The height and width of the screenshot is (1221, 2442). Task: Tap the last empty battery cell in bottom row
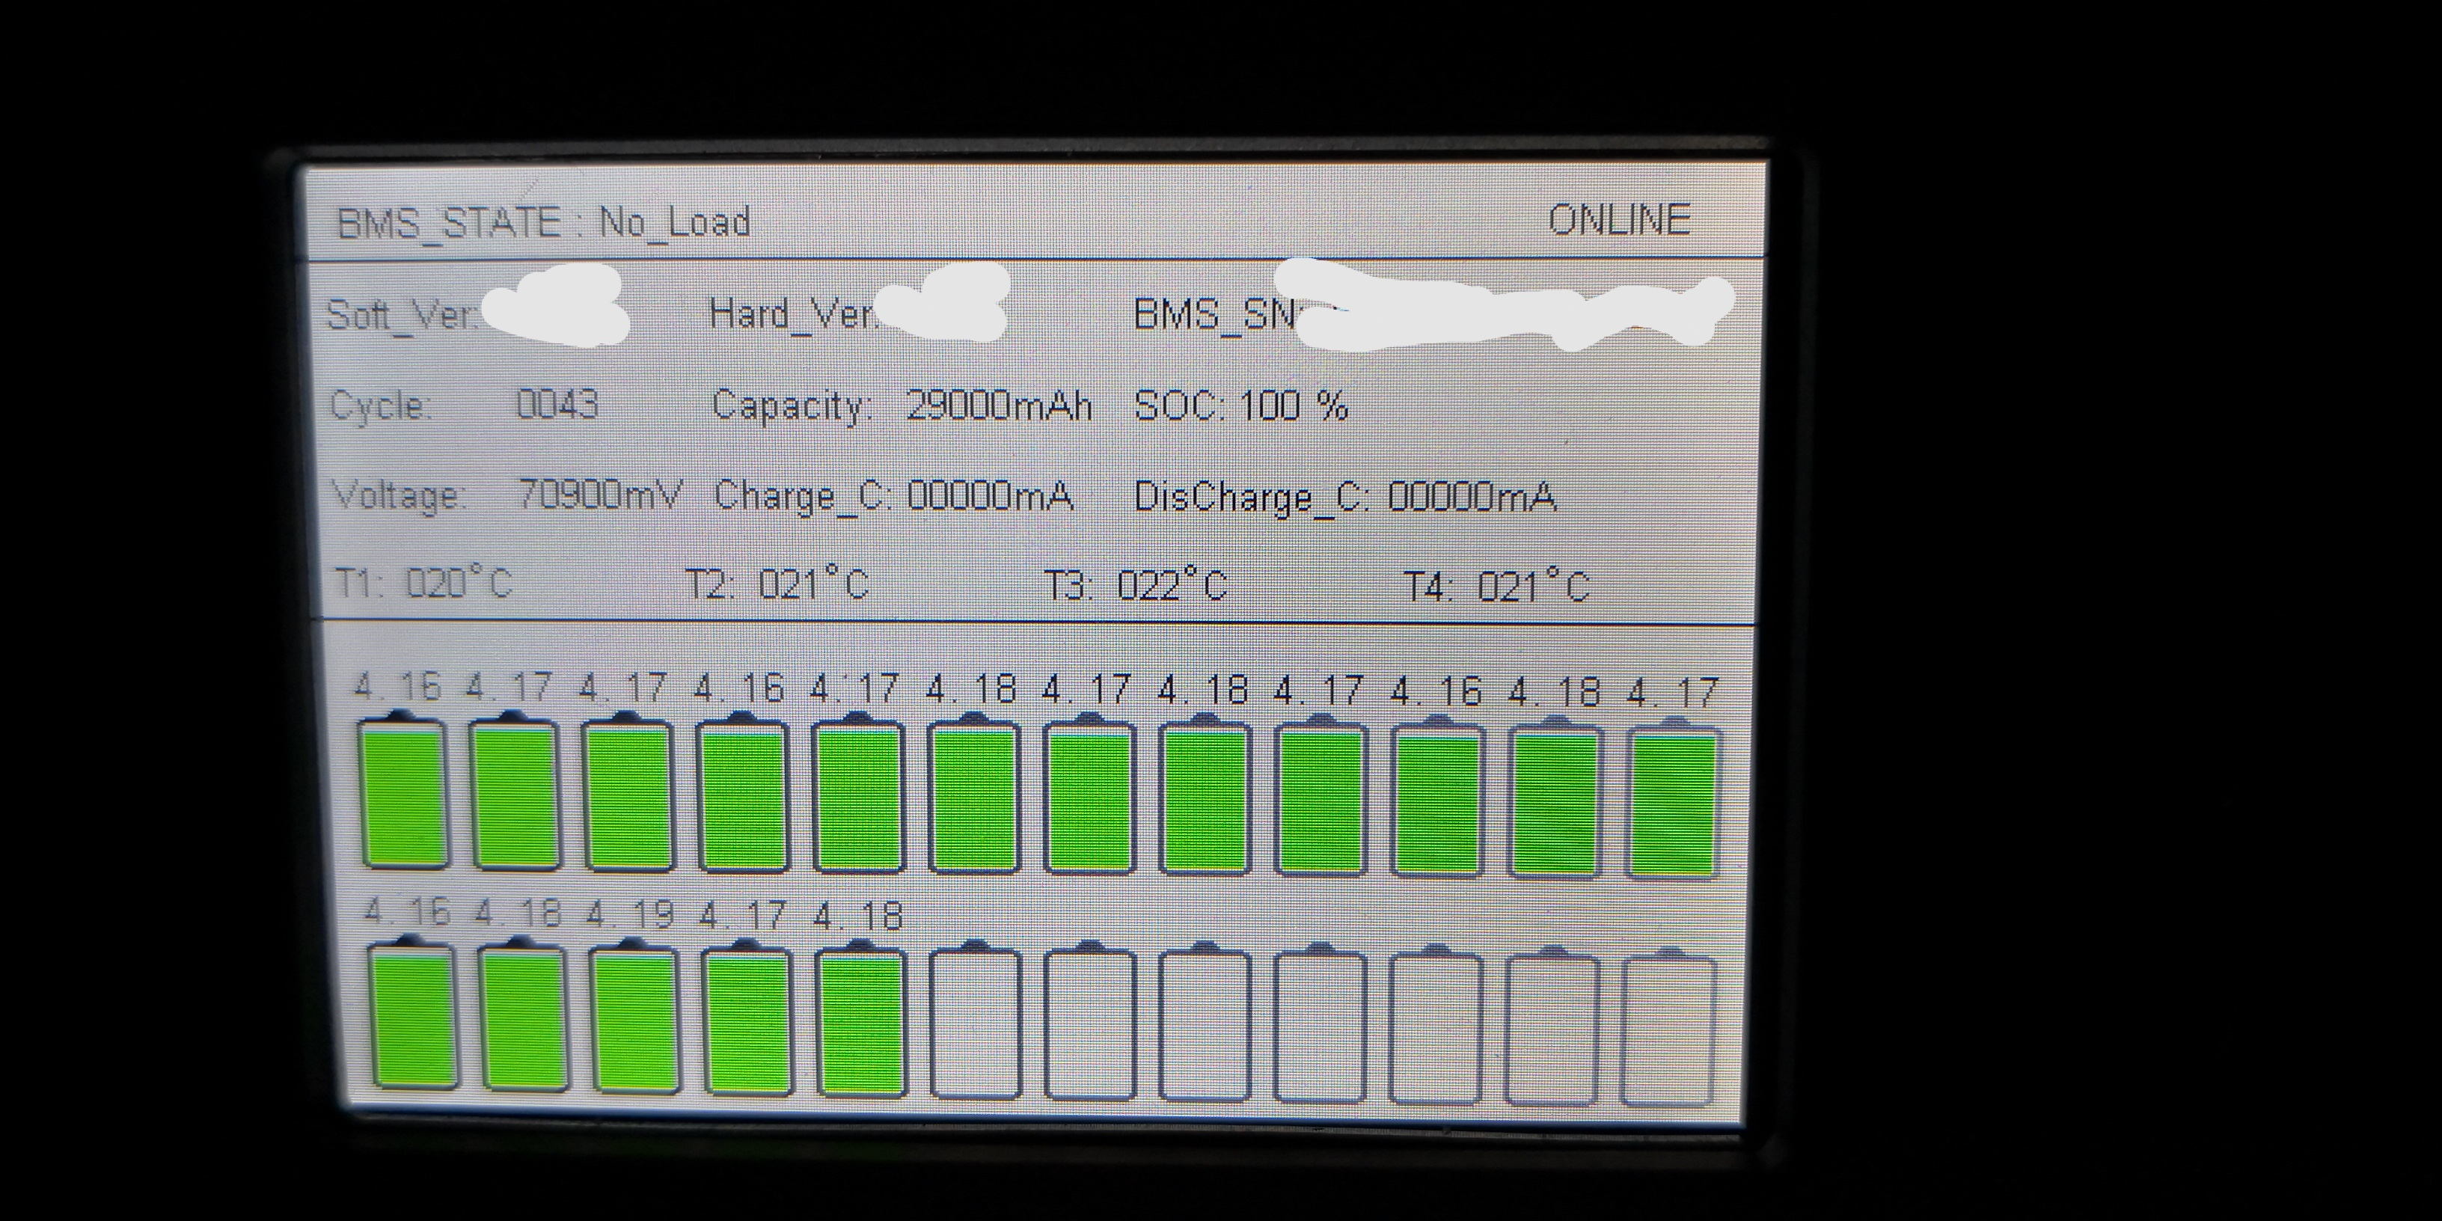pyautogui.click(x=1668, y=1030)
